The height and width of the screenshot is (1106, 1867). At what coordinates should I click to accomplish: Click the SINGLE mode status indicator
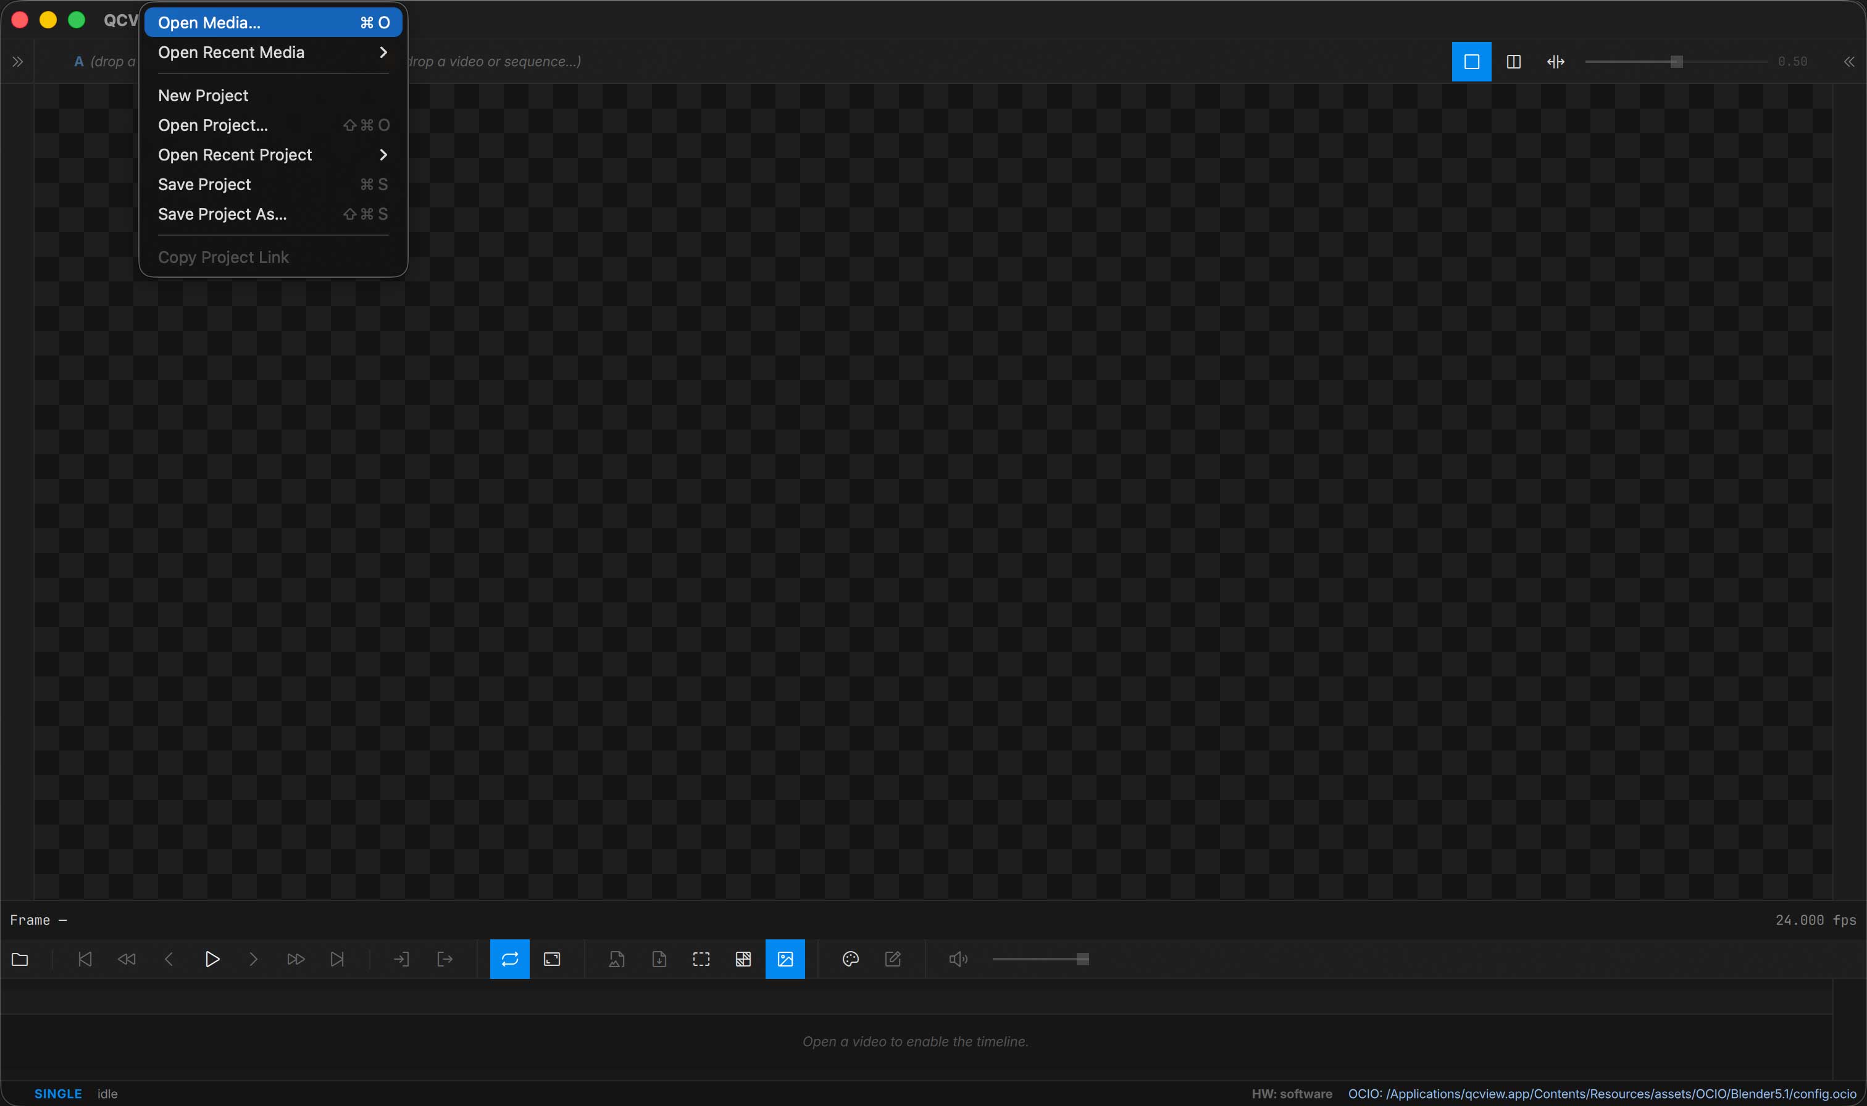(x=58, y=1094)
